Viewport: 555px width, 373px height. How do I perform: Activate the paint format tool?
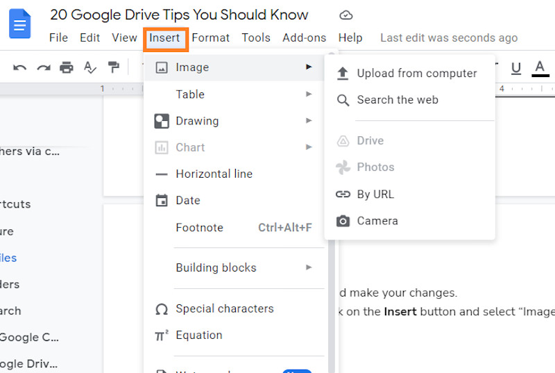point(113,67)
